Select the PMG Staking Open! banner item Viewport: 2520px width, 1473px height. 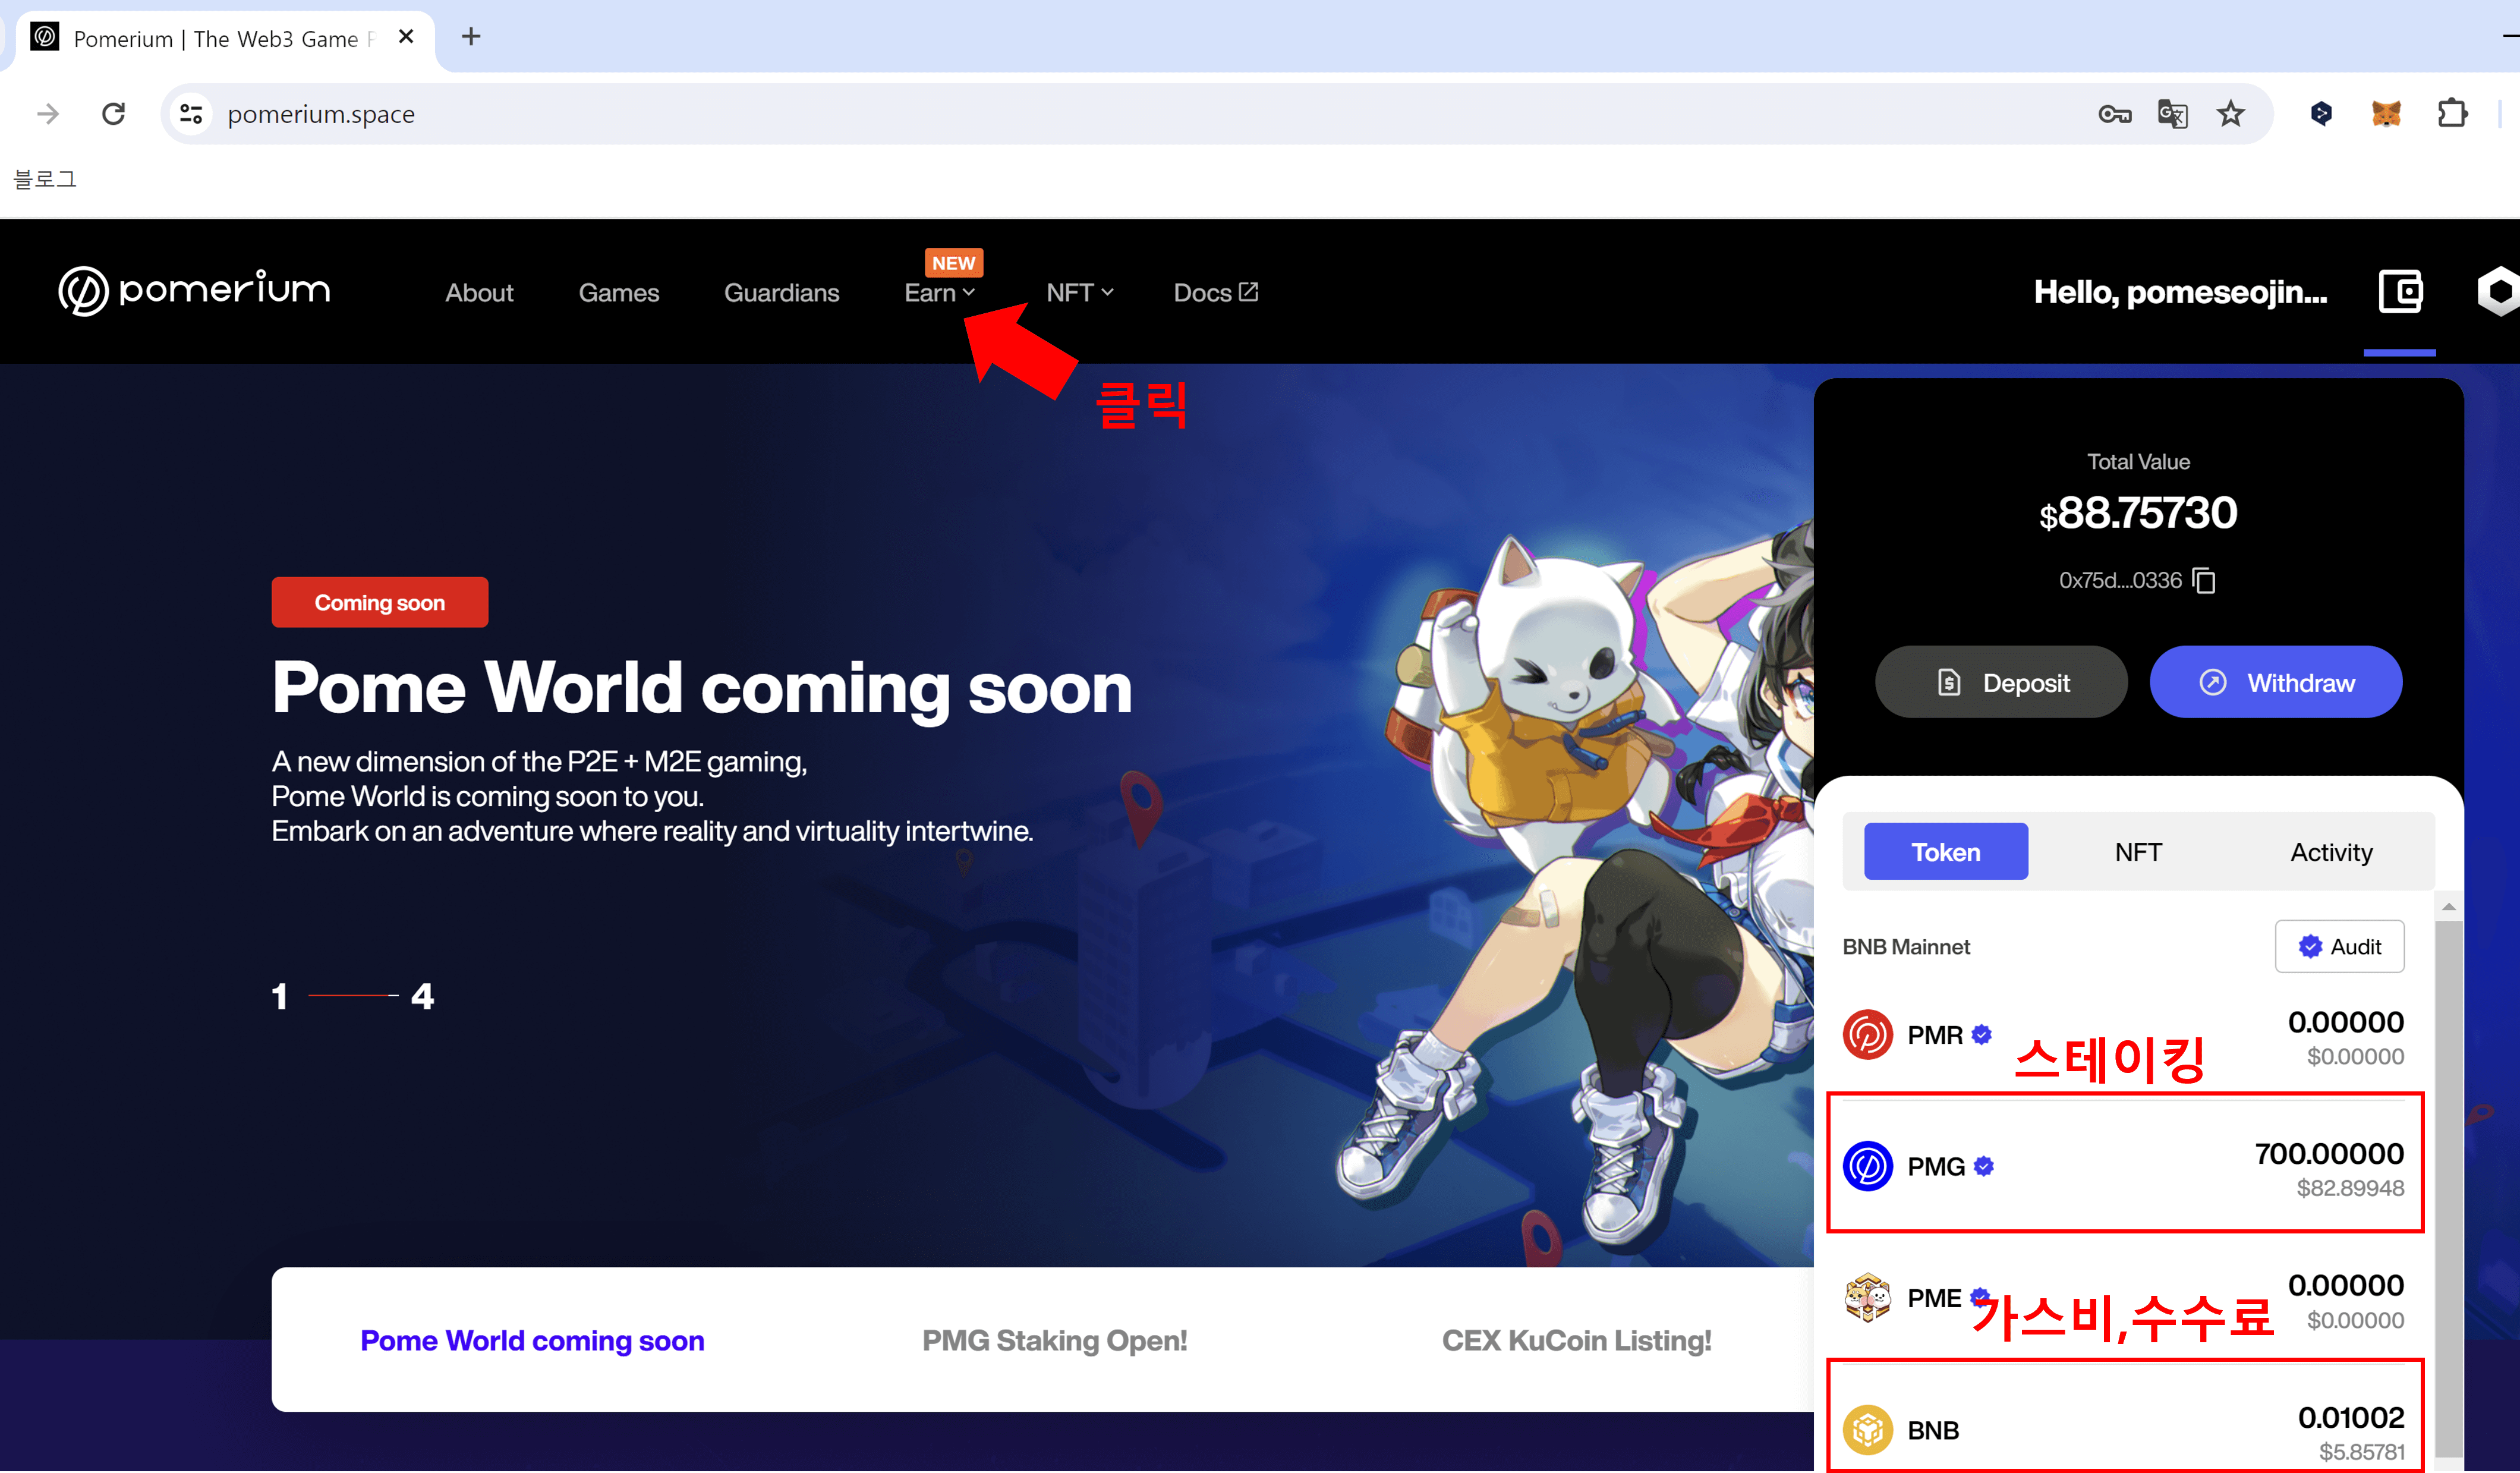[1054, 1340]
